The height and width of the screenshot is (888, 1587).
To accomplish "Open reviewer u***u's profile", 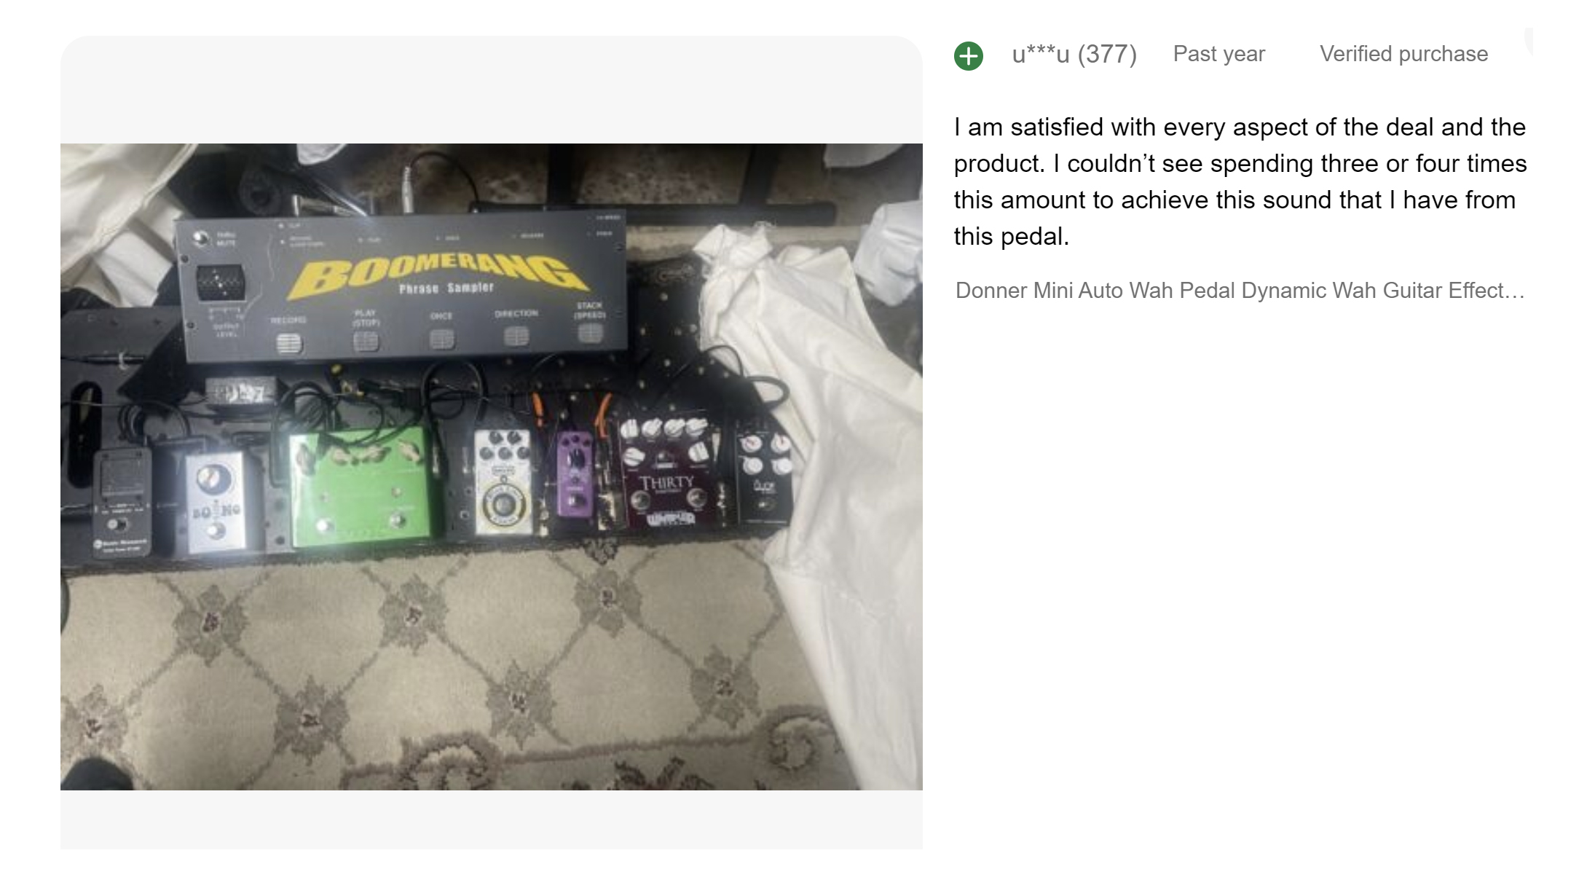I will [1041, 54].
